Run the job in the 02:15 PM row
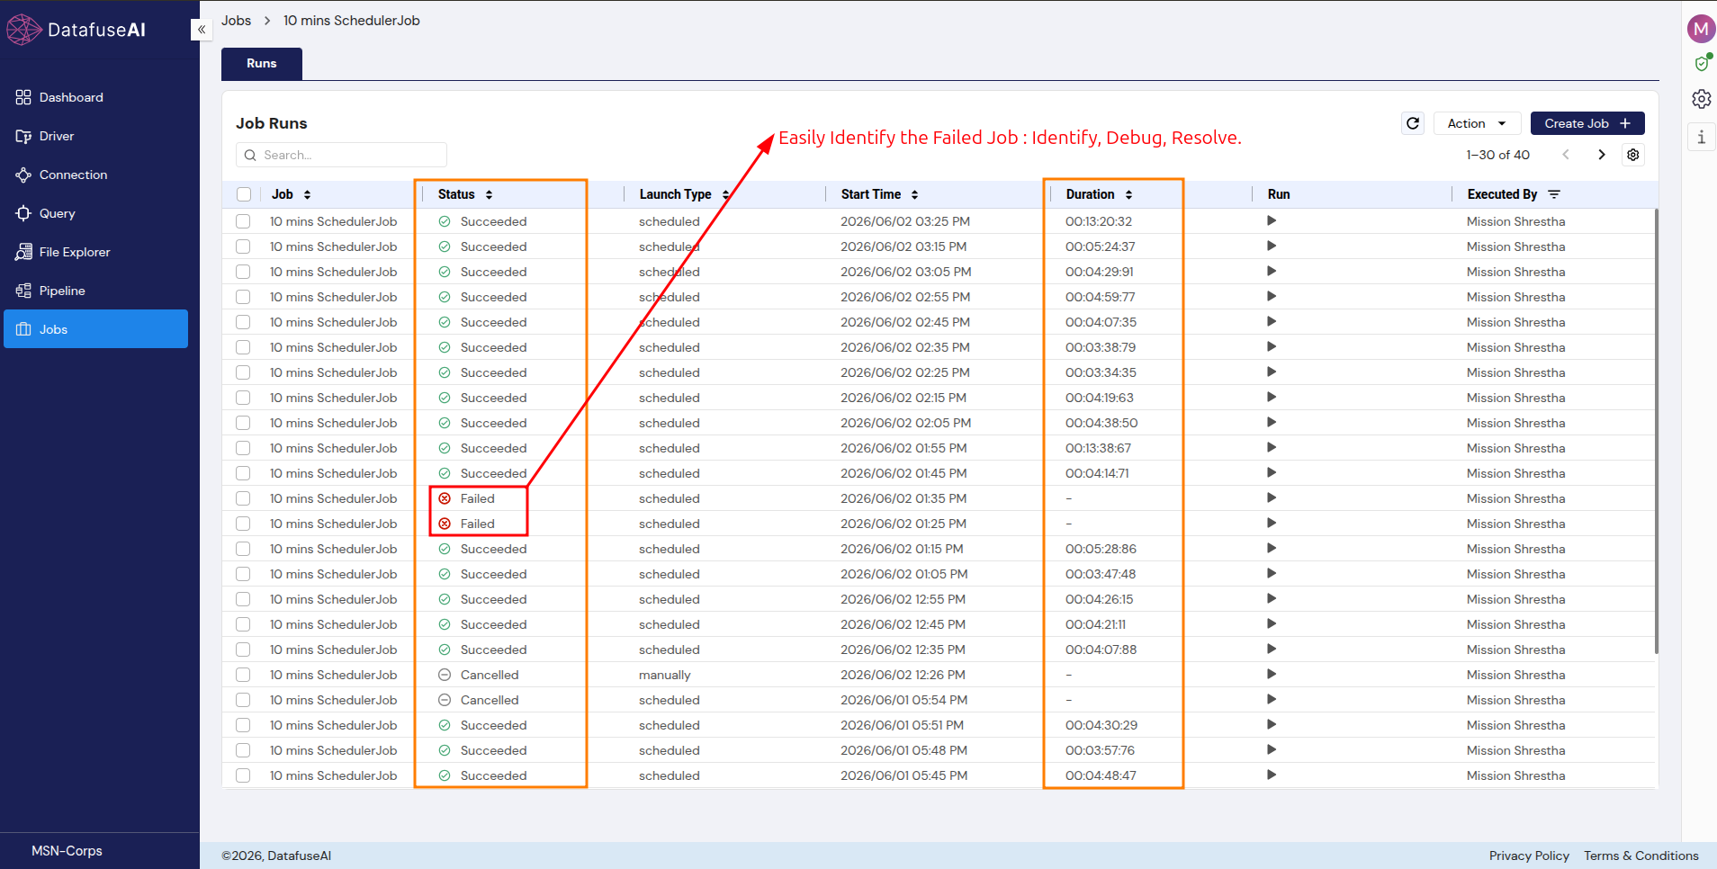 coord(1272,397)
